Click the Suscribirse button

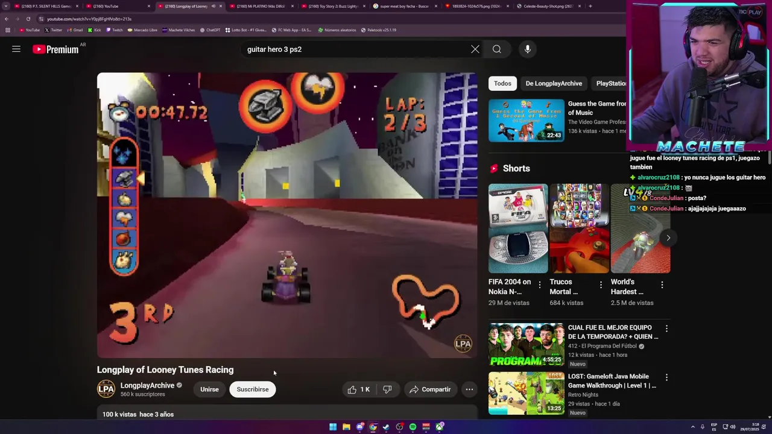click(x=253, y=389)
